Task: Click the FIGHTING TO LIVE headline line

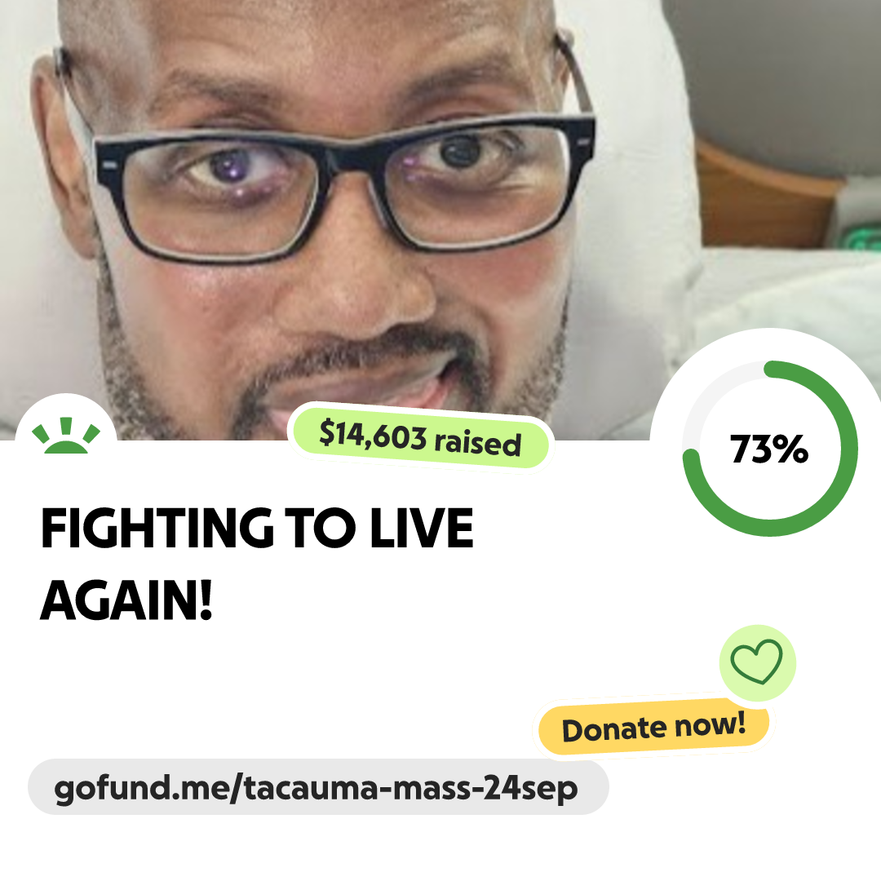Action: tap(257, 528)
